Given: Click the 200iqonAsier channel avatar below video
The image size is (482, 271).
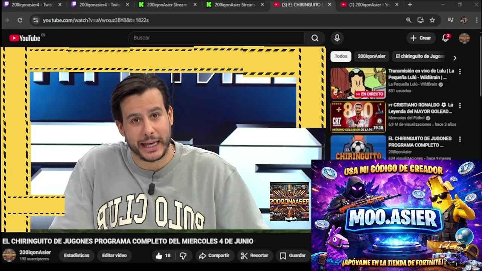Looking at the screenshot, I should click(9, 255).
